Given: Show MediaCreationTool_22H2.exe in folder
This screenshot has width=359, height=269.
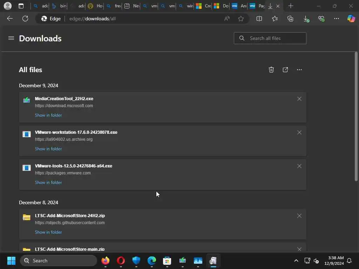Looking at the screenshot, I should pos(48,115).
